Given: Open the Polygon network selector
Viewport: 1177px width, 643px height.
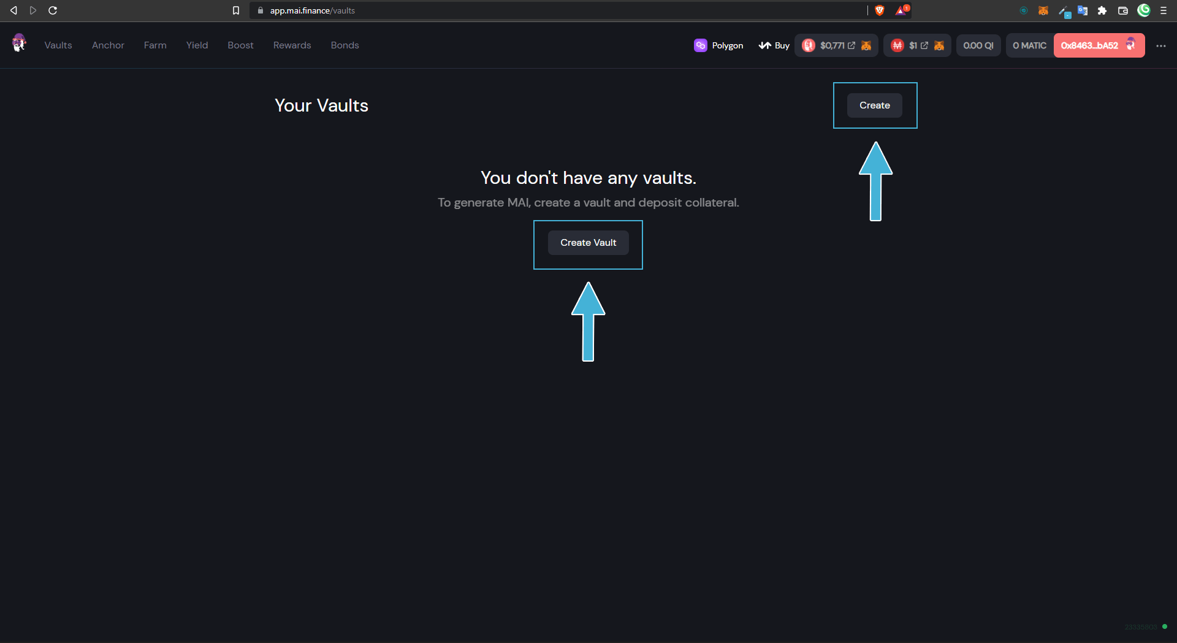Looking at the screenshot, I should pyautogui.click(x=718, y=45).
